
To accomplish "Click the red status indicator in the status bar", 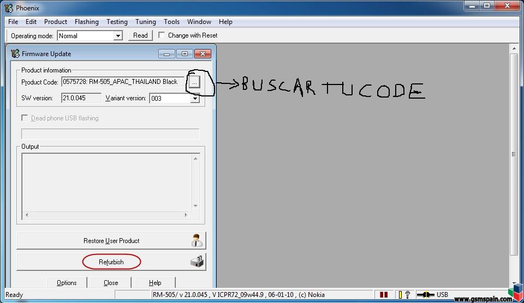I will (x=384, y=295).
